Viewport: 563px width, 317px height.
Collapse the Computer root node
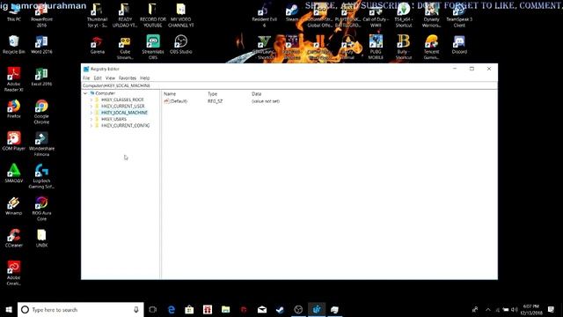(x=85, y=93)
